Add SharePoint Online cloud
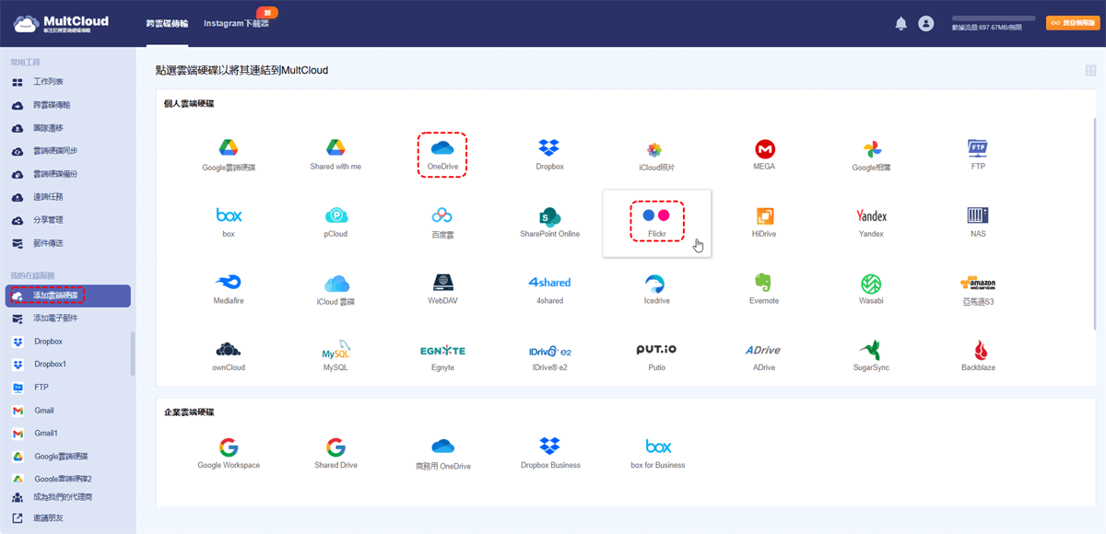Image resolution: width=1106 pixels, height=534 pixels. 549,216
